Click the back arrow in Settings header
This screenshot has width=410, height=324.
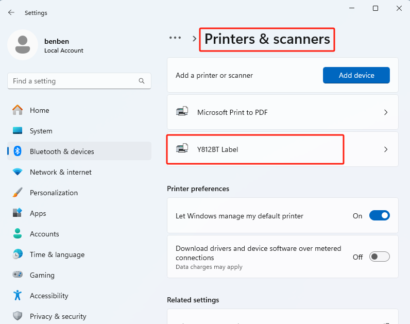click(11, 12)
